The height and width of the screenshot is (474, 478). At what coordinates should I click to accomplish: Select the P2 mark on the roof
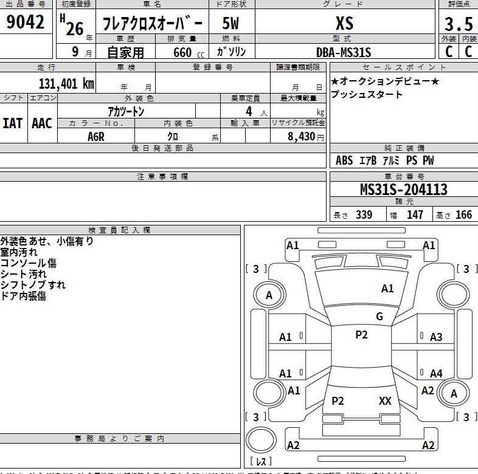click(362, 335)
